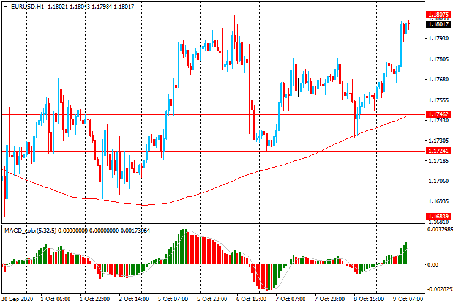
Task: Click the 1.17680 price scale value
Action: [439, 79]
